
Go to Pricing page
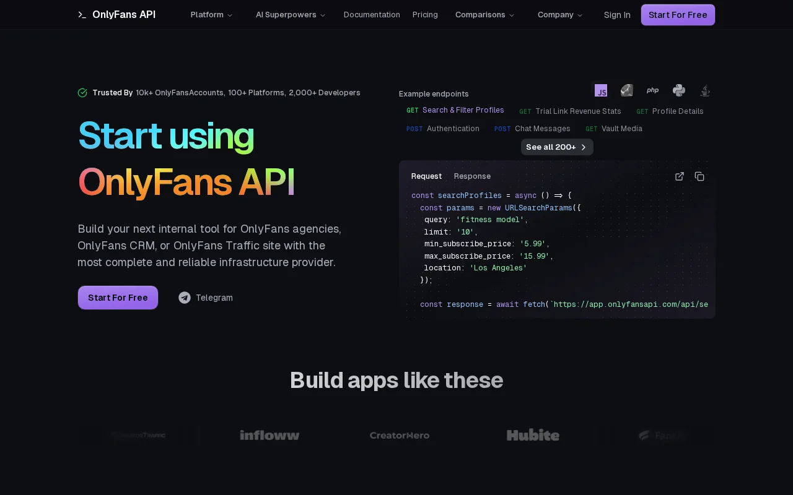[425, 14]
